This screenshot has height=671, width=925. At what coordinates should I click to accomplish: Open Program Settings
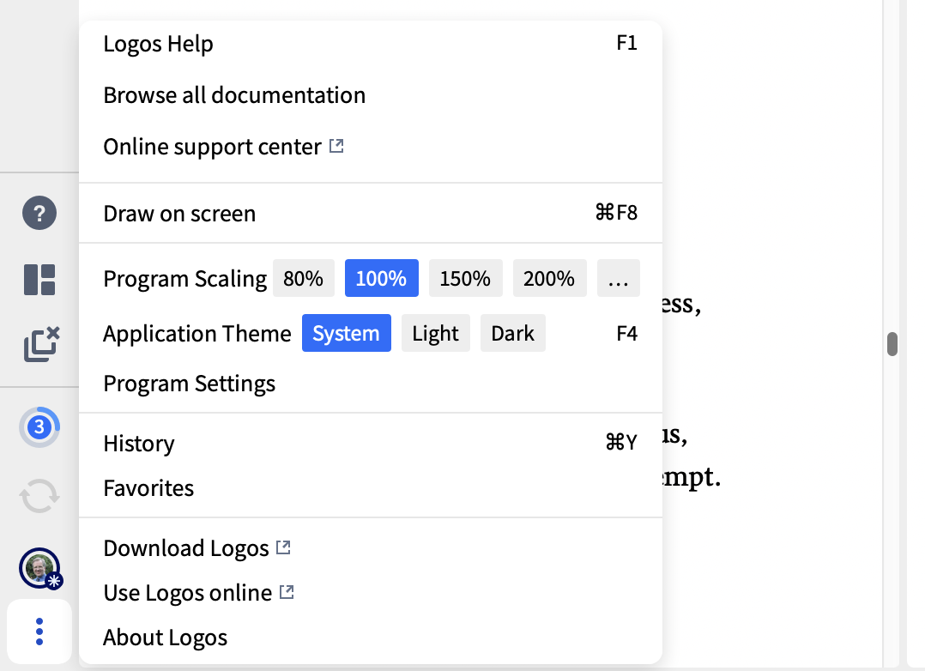[x=189, y=384]
